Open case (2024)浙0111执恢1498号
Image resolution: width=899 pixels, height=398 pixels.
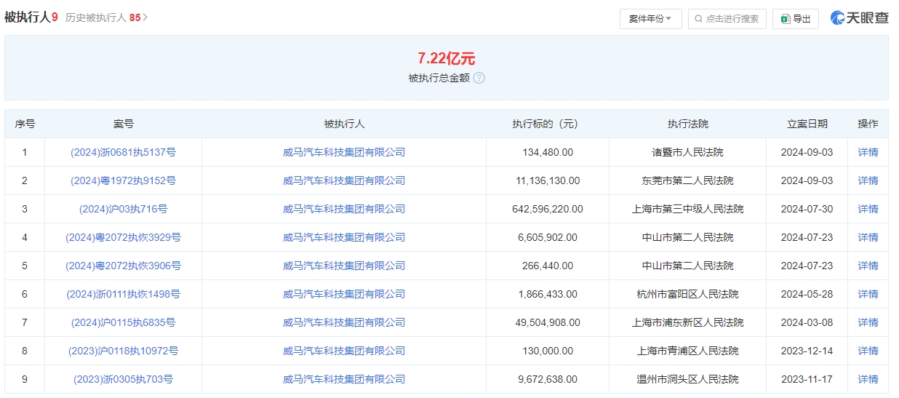tap(123, 294)
